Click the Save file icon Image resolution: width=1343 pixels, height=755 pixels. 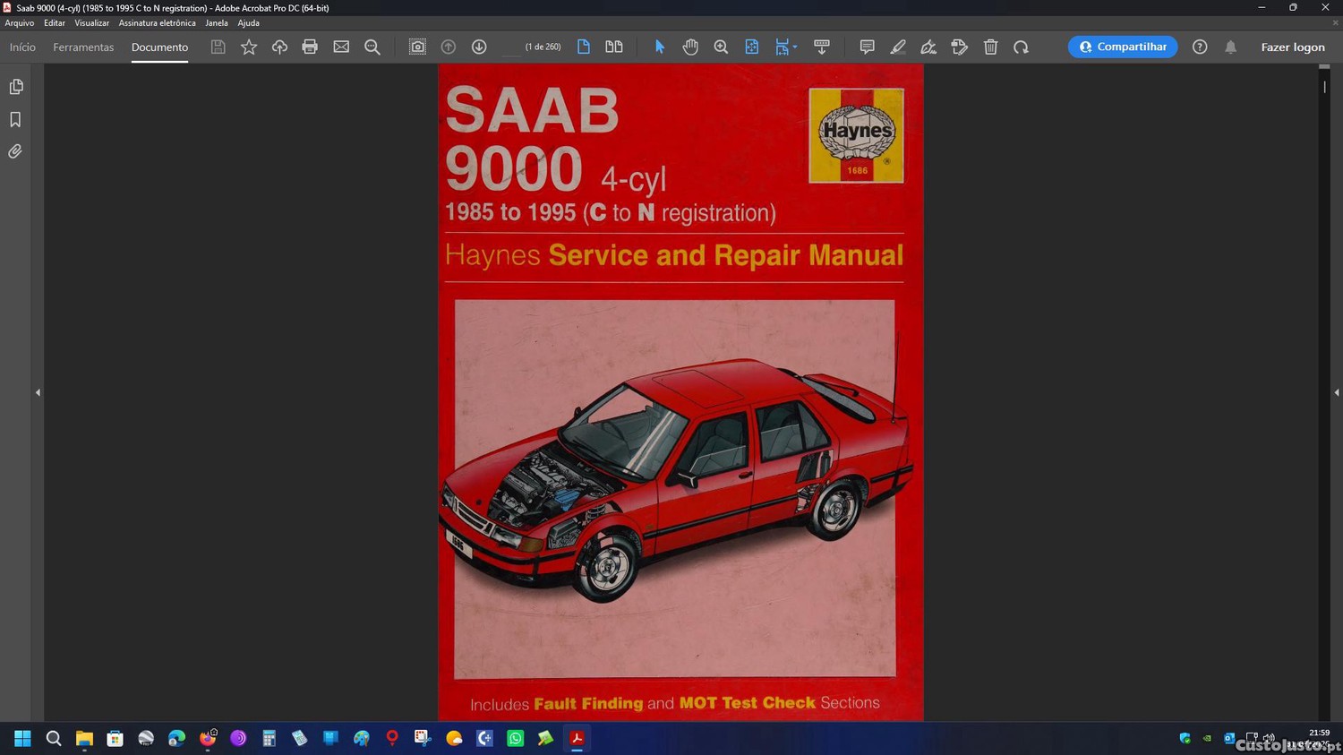[218, 47]
